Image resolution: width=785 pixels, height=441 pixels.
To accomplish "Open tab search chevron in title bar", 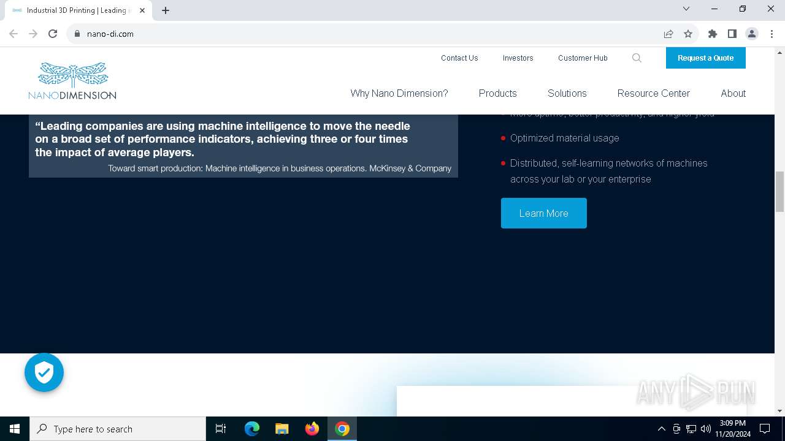I will (686, 9).
